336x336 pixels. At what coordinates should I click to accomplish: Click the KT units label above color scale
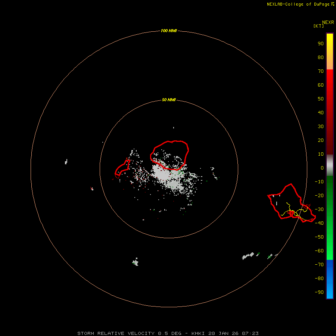pos(318,26)
